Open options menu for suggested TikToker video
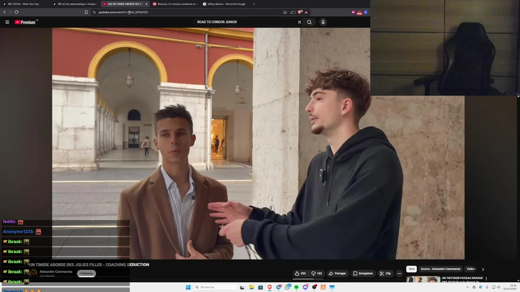This screenshot has width=520, height=292. coord(486,279)
